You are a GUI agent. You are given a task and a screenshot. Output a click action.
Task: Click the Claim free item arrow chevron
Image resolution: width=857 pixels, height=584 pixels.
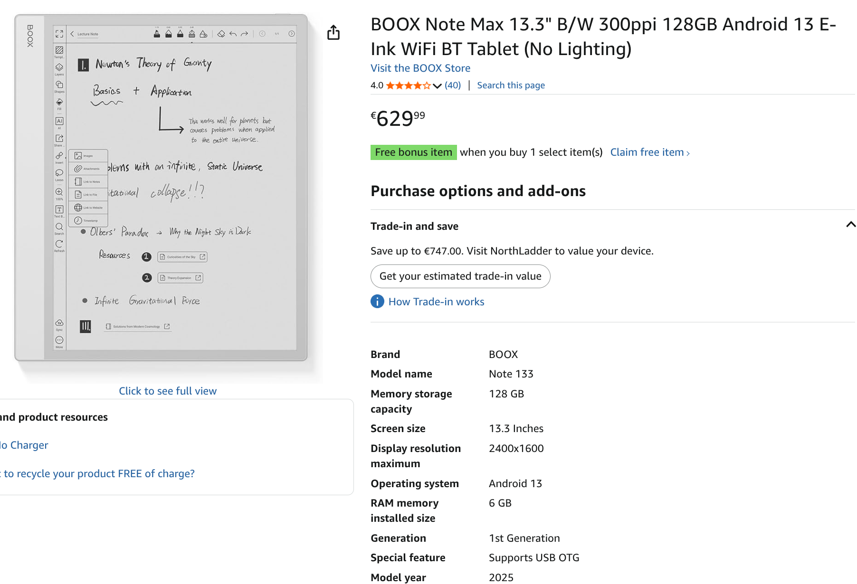(688, 153)
